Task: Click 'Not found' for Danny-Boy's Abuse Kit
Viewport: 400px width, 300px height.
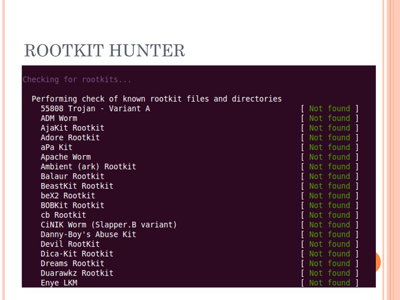Action: point(330,235)
